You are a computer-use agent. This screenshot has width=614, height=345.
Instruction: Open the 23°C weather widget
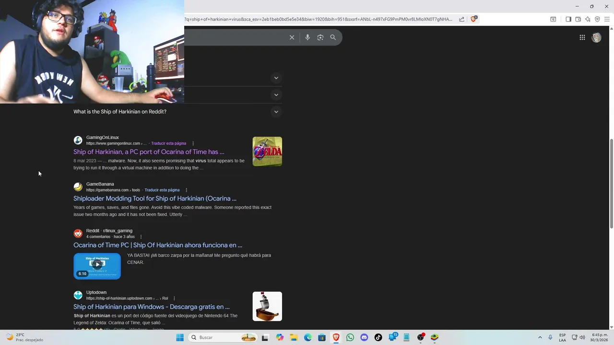coord(24,337)
